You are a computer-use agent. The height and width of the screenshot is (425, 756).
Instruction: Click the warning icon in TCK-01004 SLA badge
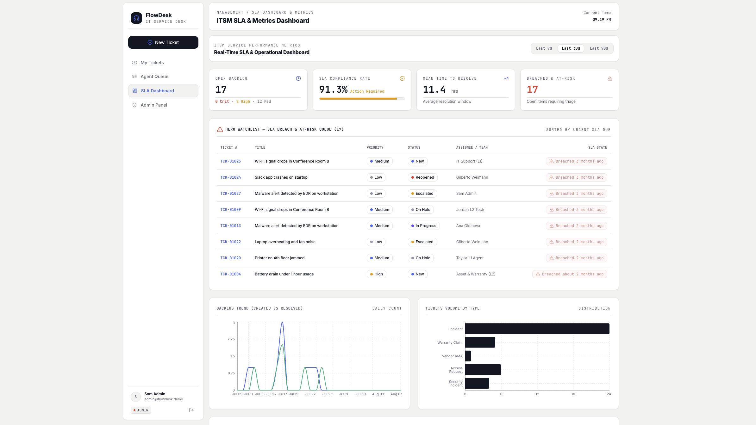[538, 274]
